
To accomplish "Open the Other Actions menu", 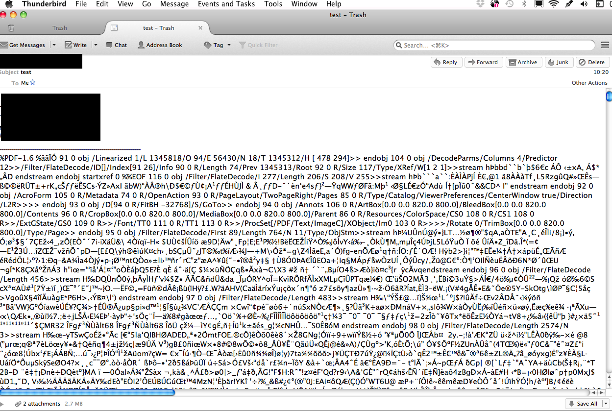I will [x=589, y=83].
